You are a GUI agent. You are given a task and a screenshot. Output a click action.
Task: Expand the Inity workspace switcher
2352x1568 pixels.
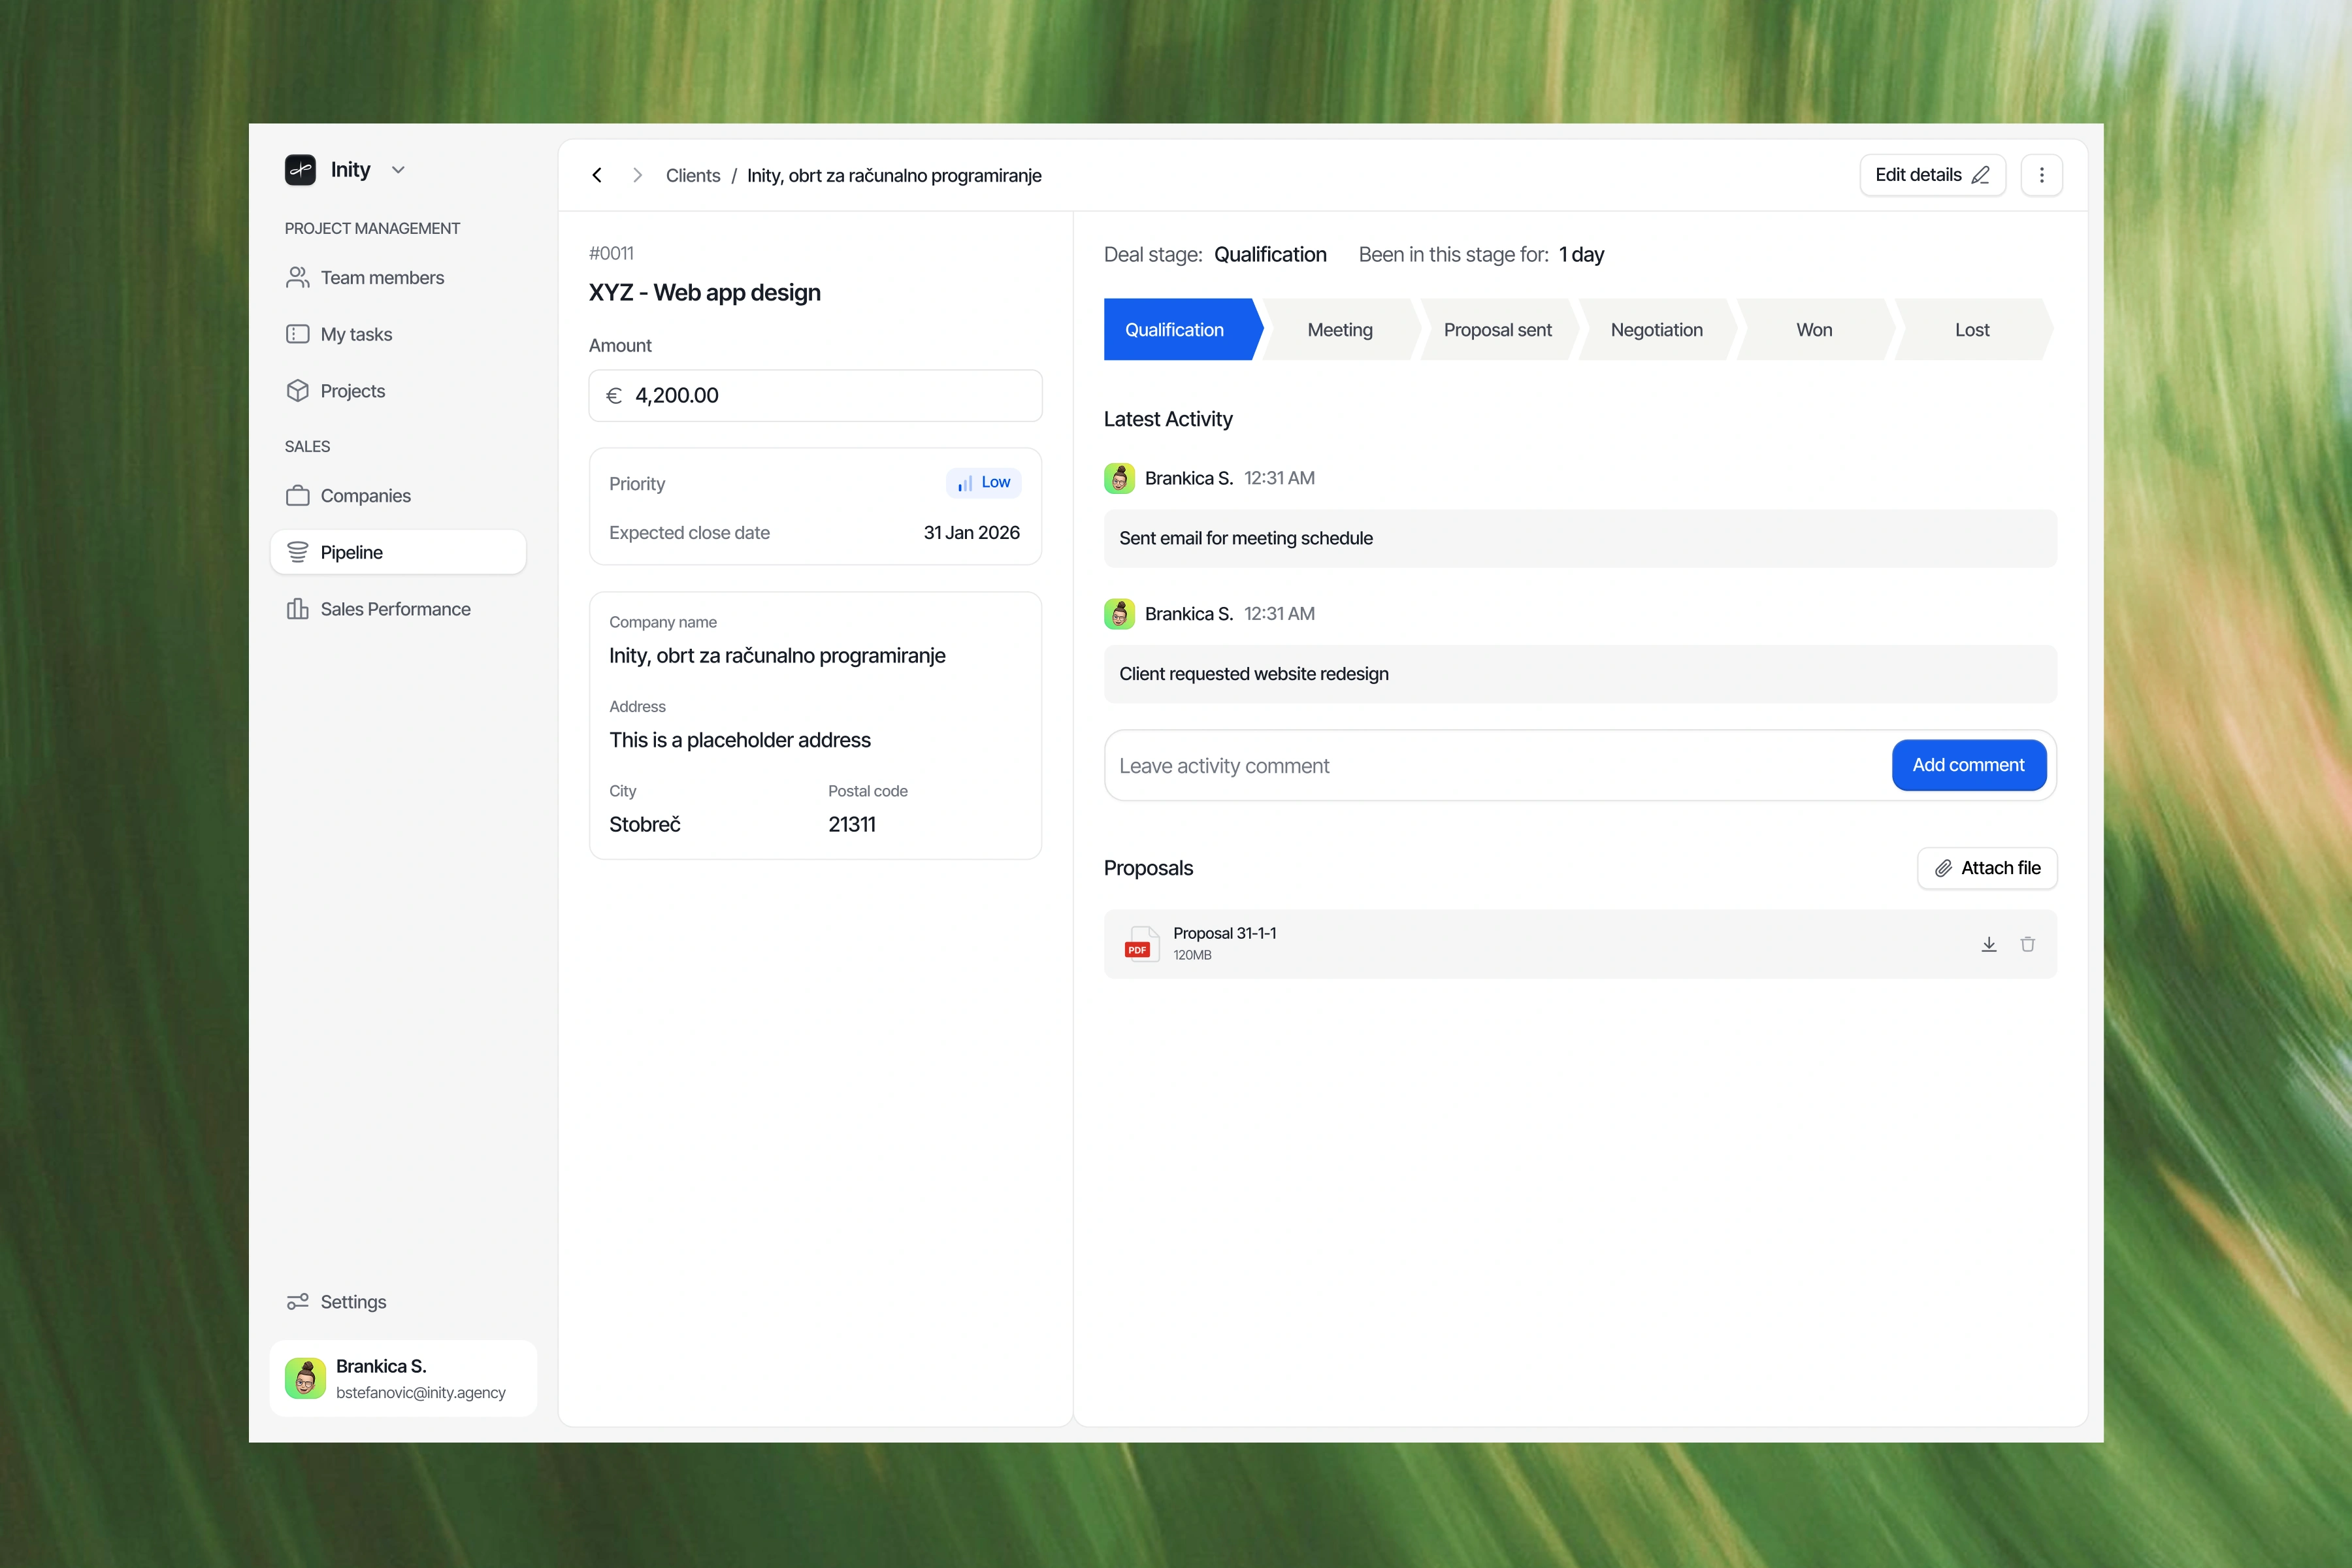(397, 169)
